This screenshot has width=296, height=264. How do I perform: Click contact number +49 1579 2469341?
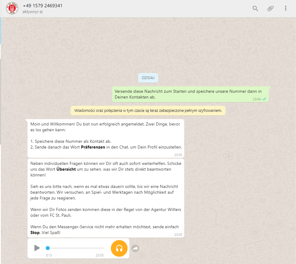42,6
